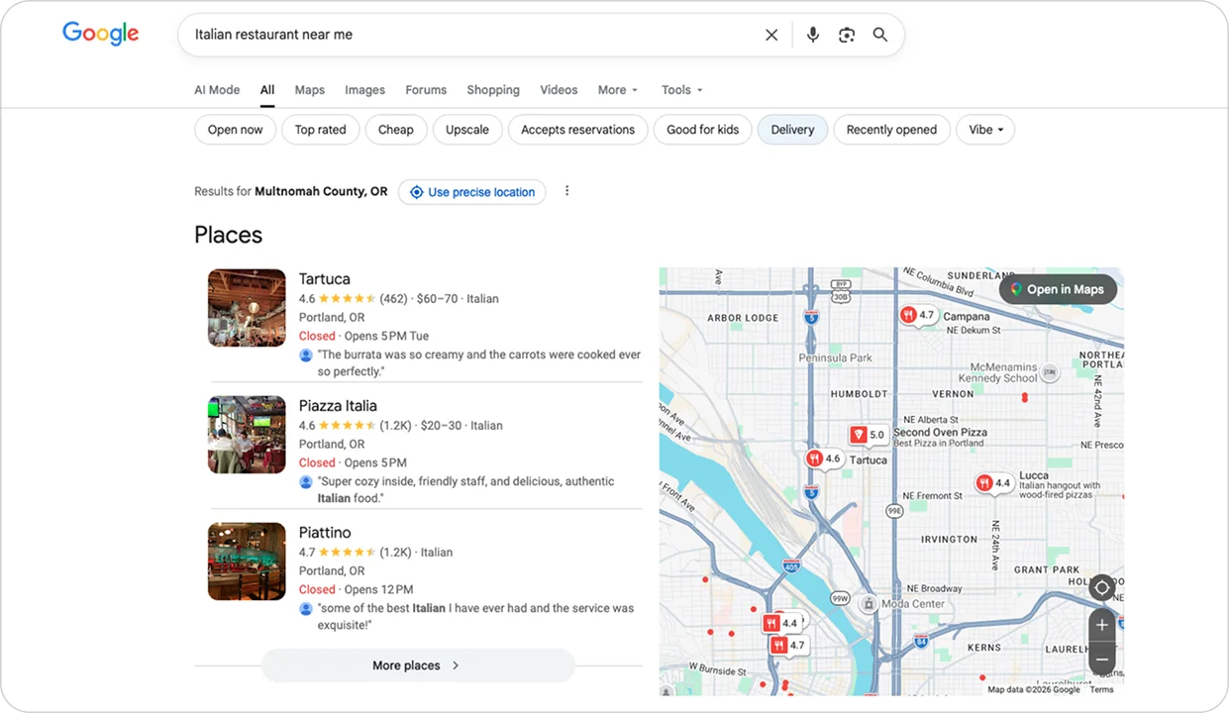
Task: Toggle the Top rated filter chip
Action: pyautogui.click(x=321, y=130)
